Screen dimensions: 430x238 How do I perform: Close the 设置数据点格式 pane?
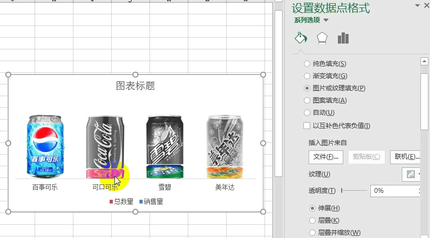pyautogui.click(x=427, y=5)
